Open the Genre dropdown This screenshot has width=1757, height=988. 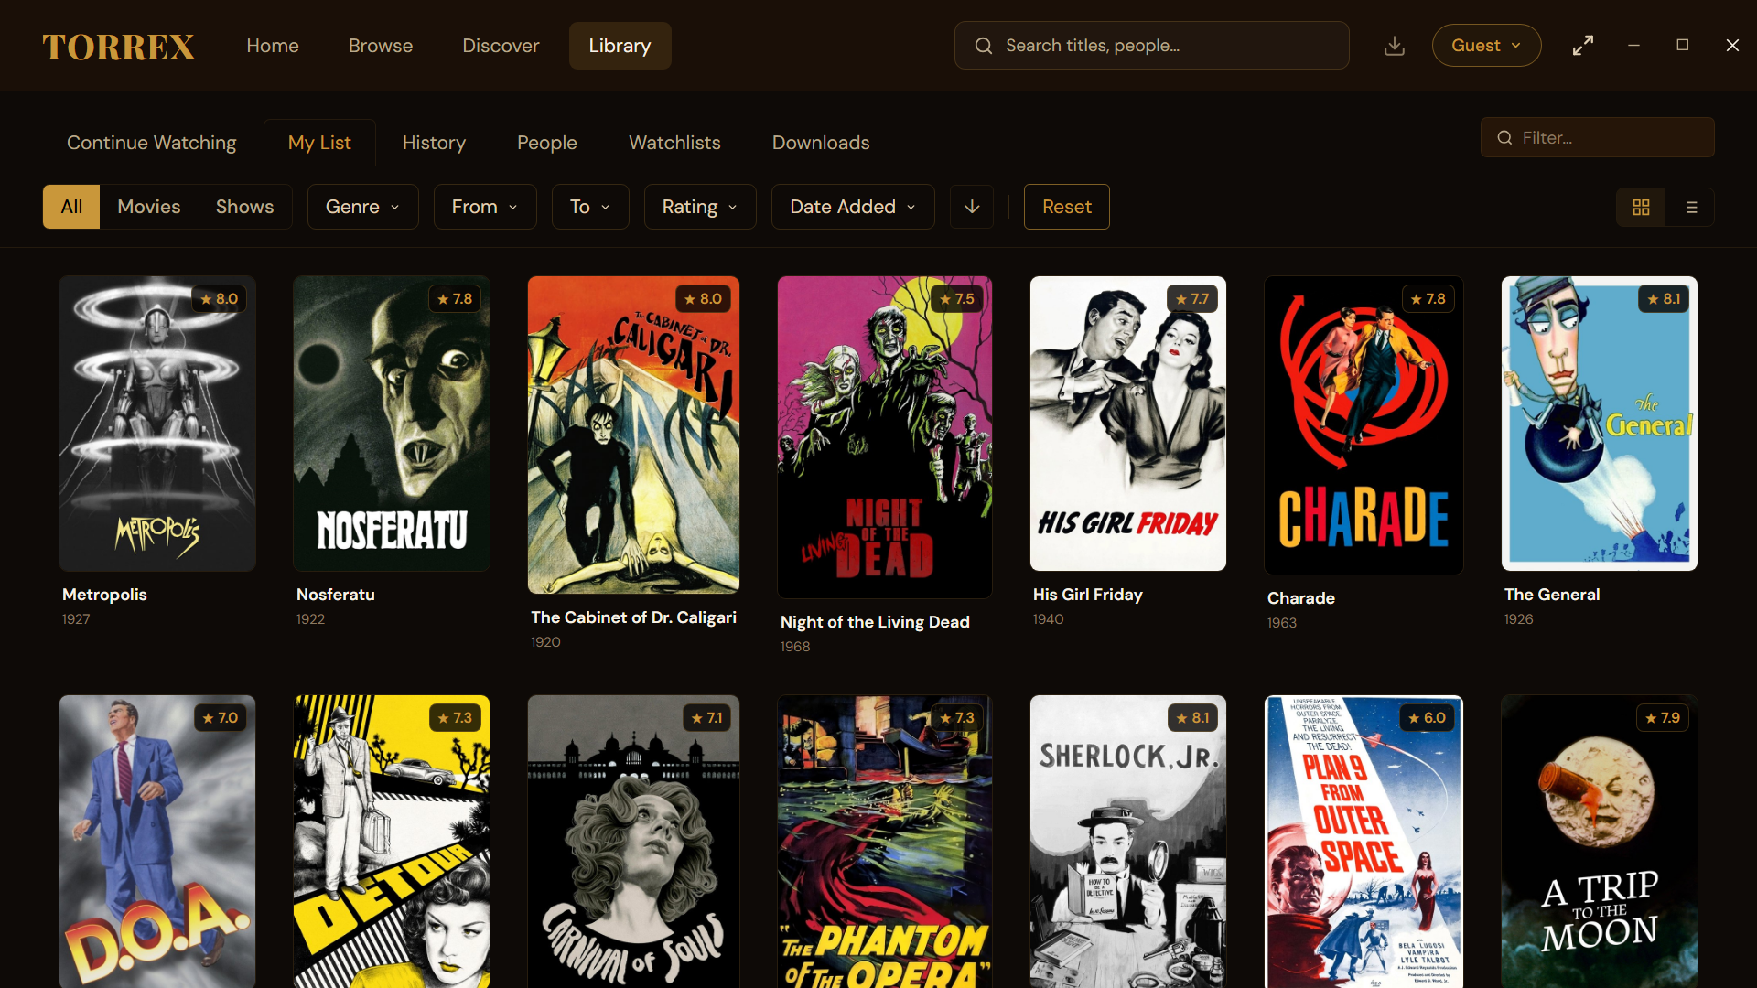tap(362, 207)
